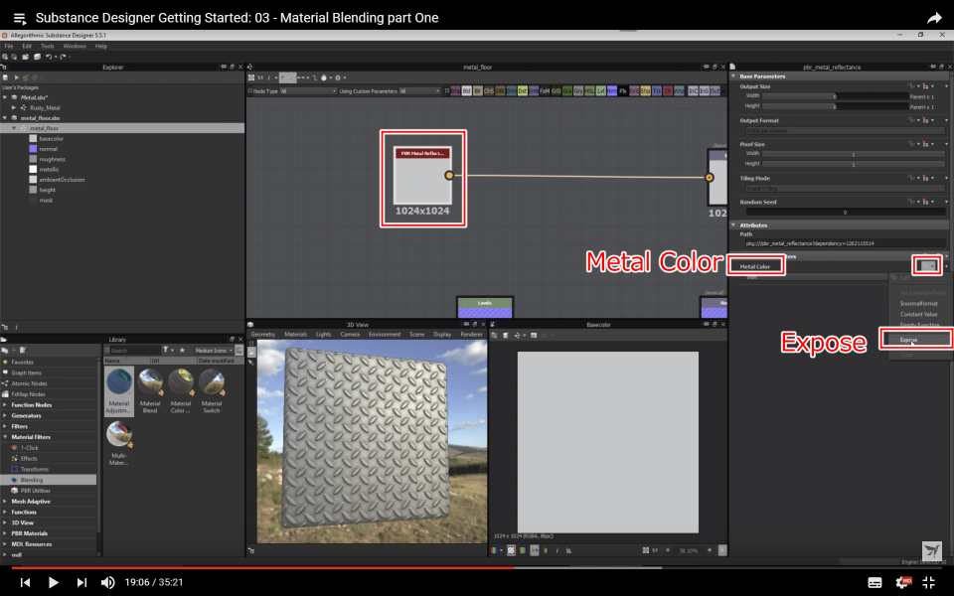Add an SVG node from the graph toolbar
Screen dimensions: 954x596
634,90
